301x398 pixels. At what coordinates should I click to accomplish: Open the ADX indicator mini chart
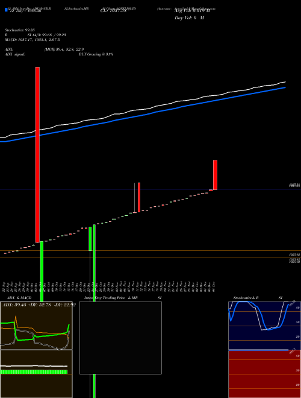click(x=36, y=326)
